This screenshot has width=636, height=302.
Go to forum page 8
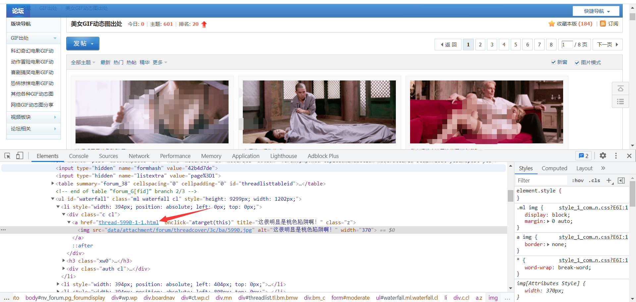click(551, 44)
